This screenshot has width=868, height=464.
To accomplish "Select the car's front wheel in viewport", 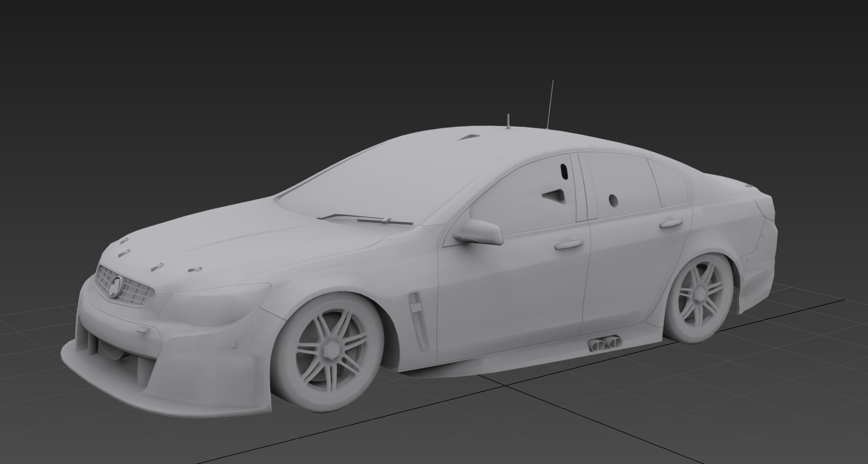I will 328,352.
